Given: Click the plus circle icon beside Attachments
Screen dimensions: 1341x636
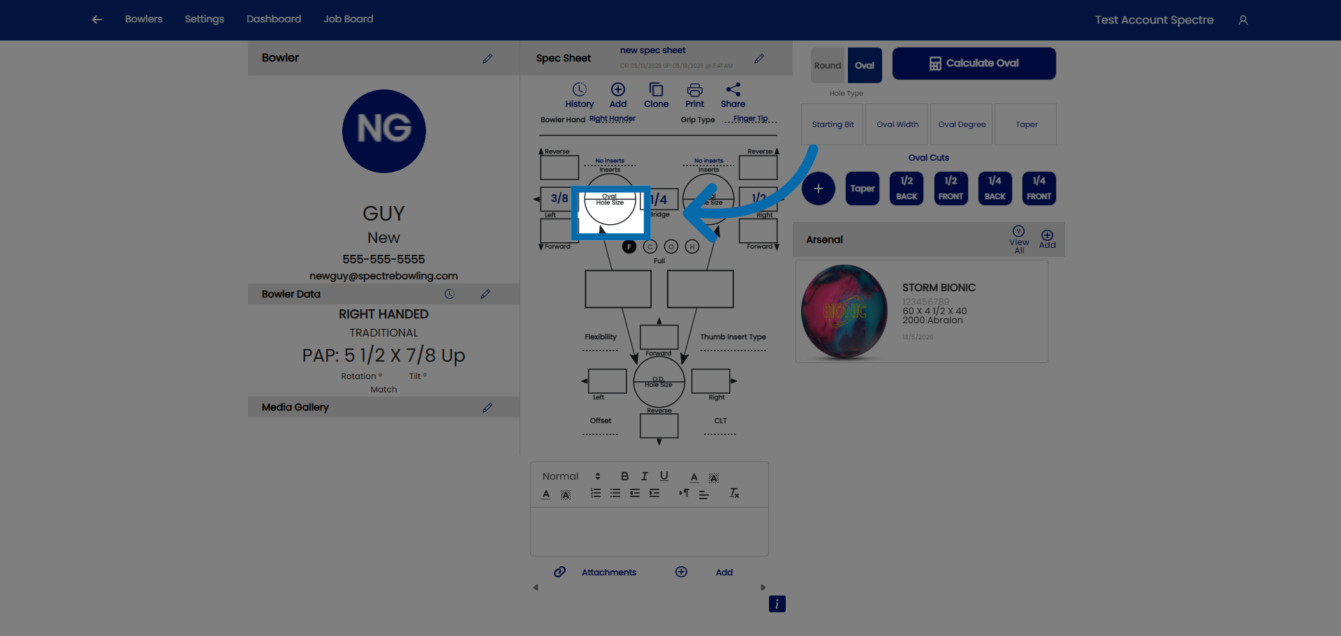Looking at the screenshot, I should coord(682,572).
